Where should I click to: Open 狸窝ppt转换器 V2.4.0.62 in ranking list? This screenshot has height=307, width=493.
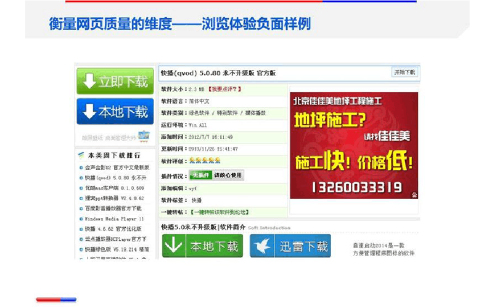[x=114, y=198]
